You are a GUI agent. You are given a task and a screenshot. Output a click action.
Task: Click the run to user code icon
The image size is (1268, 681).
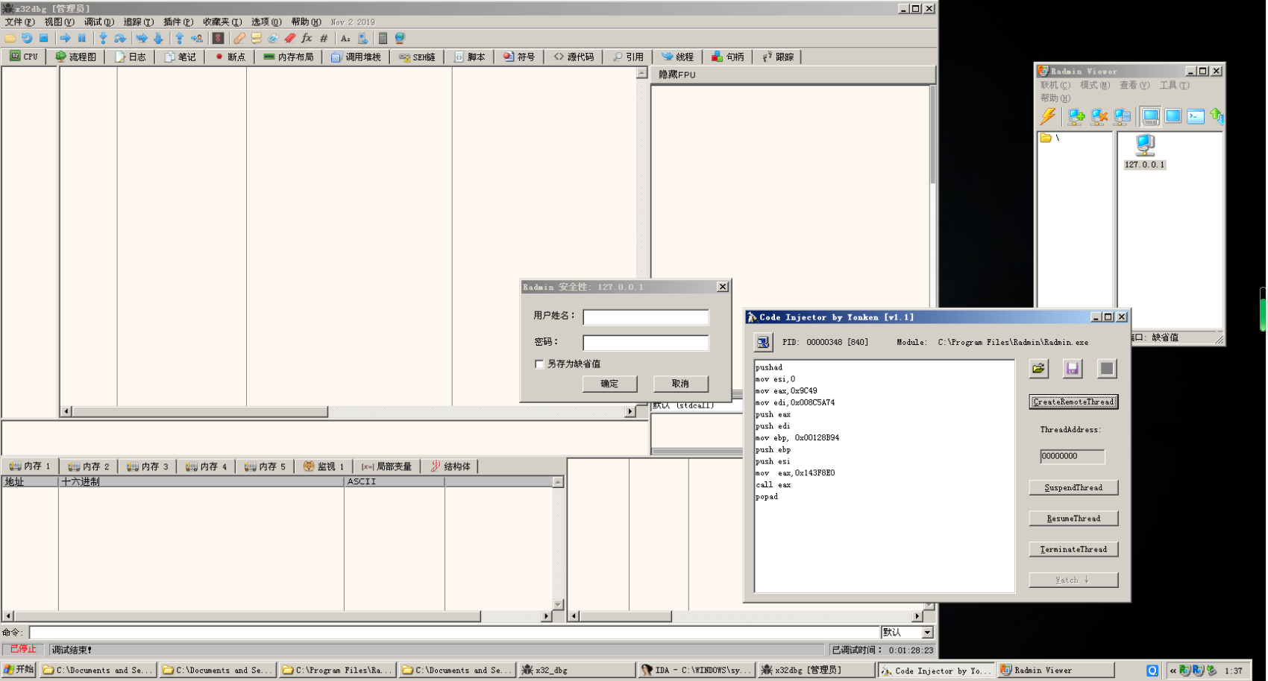[x=197, y=38]
